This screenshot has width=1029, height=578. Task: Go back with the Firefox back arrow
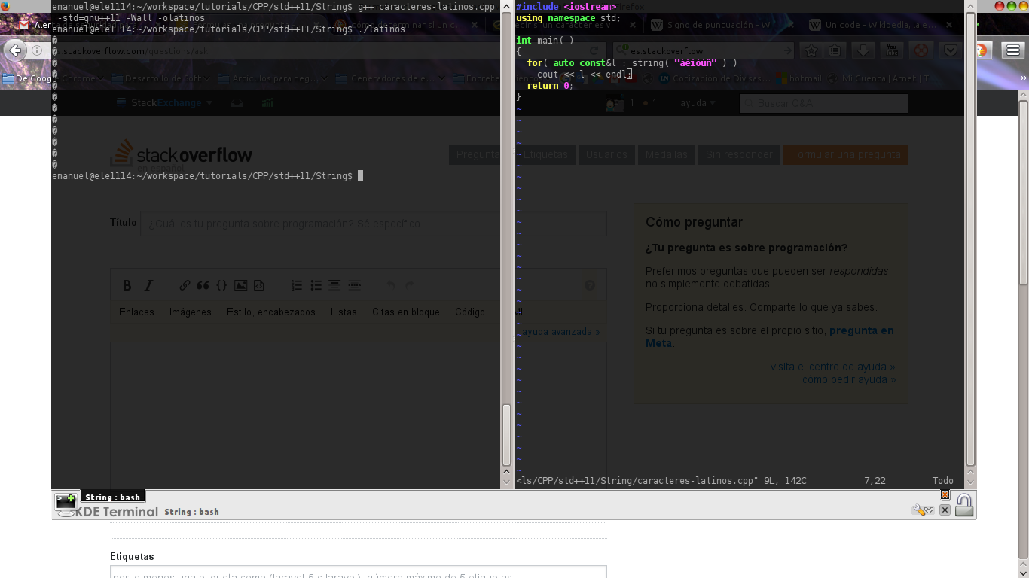coord(15,50)
